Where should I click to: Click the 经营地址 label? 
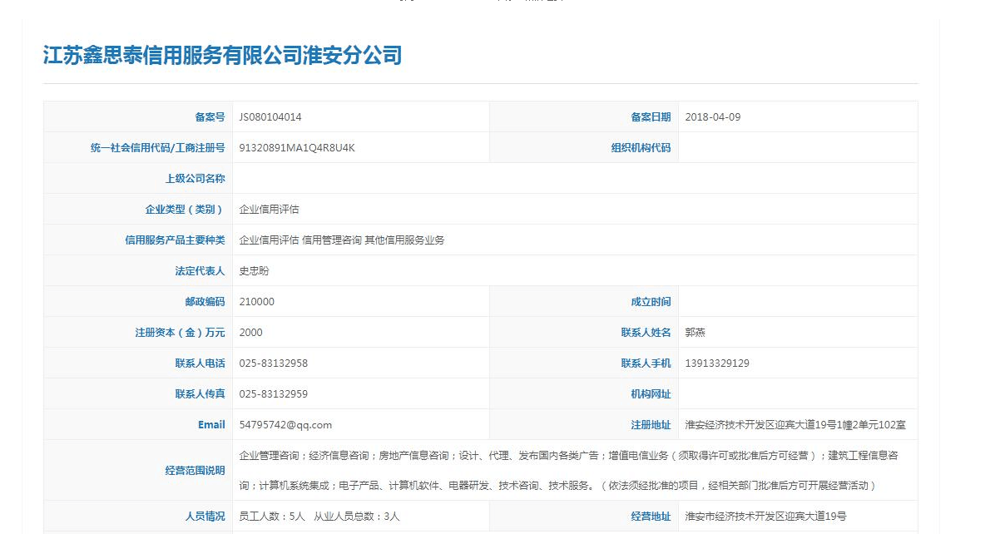tap(651, 517)
